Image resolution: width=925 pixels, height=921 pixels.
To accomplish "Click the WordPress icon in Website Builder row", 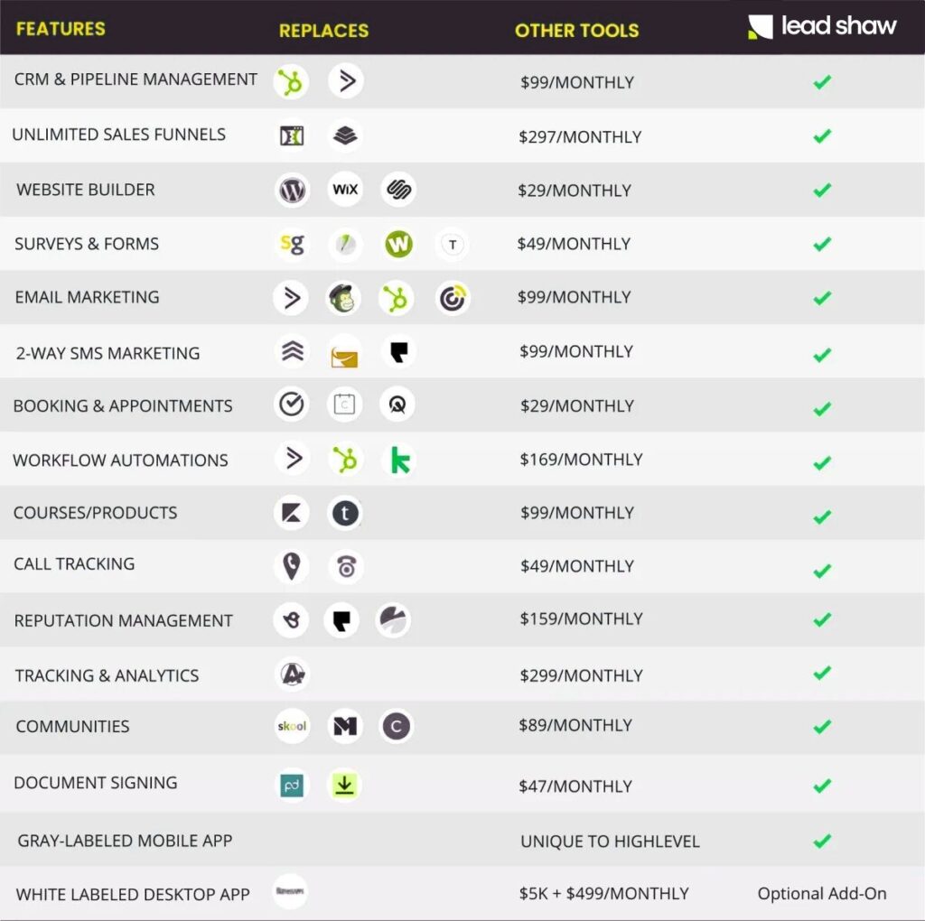I will click(x=292, y=190).
